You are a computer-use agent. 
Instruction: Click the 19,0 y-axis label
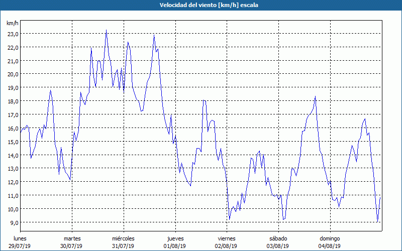point(13,88)
